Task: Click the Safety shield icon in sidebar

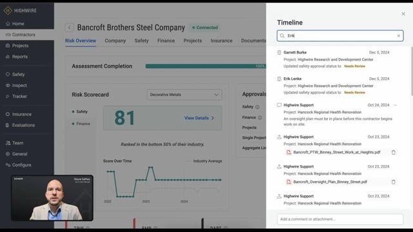Action: click(x=8, y=75)
